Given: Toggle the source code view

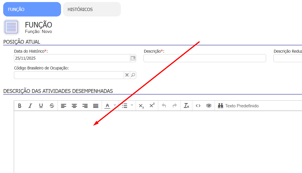Looking at the screenshot, I should coord(198,106).
